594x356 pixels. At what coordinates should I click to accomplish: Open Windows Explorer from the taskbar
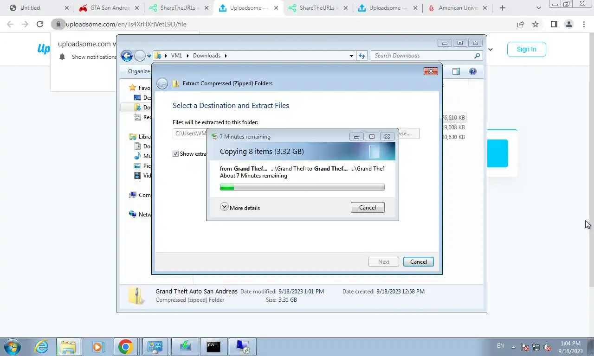(68, 347)
